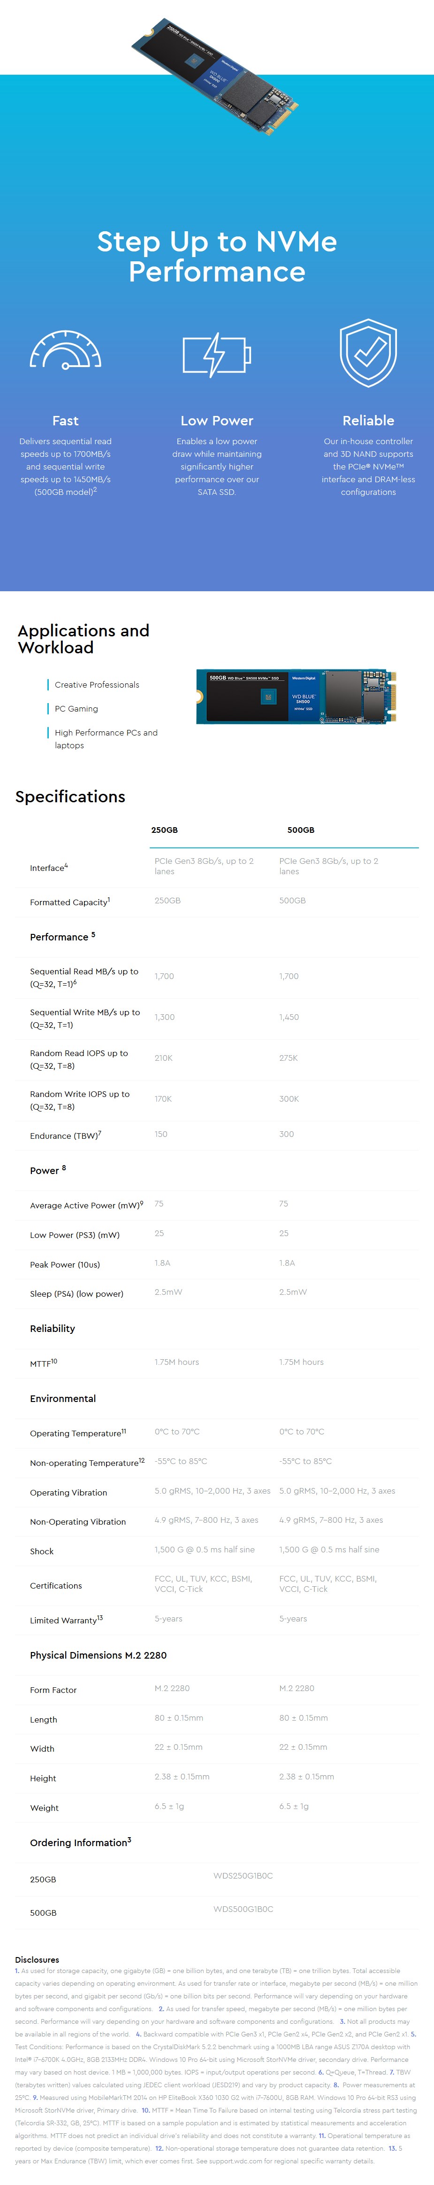
Task: Select the 500GB specifications column header
Action: coord(300,830)
